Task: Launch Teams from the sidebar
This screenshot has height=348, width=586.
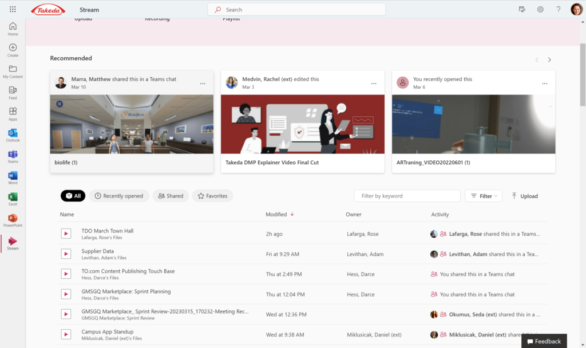Action: click(13, 157)
